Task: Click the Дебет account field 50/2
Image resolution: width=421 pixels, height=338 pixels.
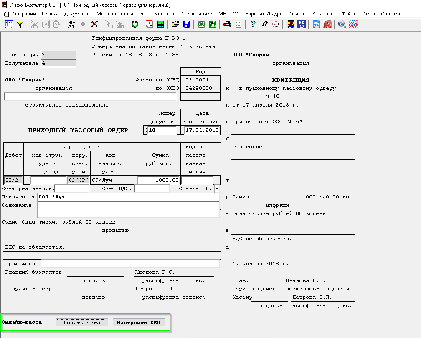Action: [x=13, y=180]
